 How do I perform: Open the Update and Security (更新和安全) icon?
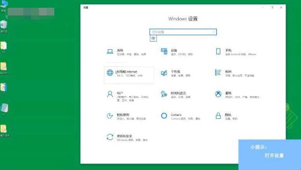(x=110, y=137)
